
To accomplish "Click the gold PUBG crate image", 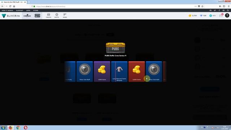I will 115,48.
